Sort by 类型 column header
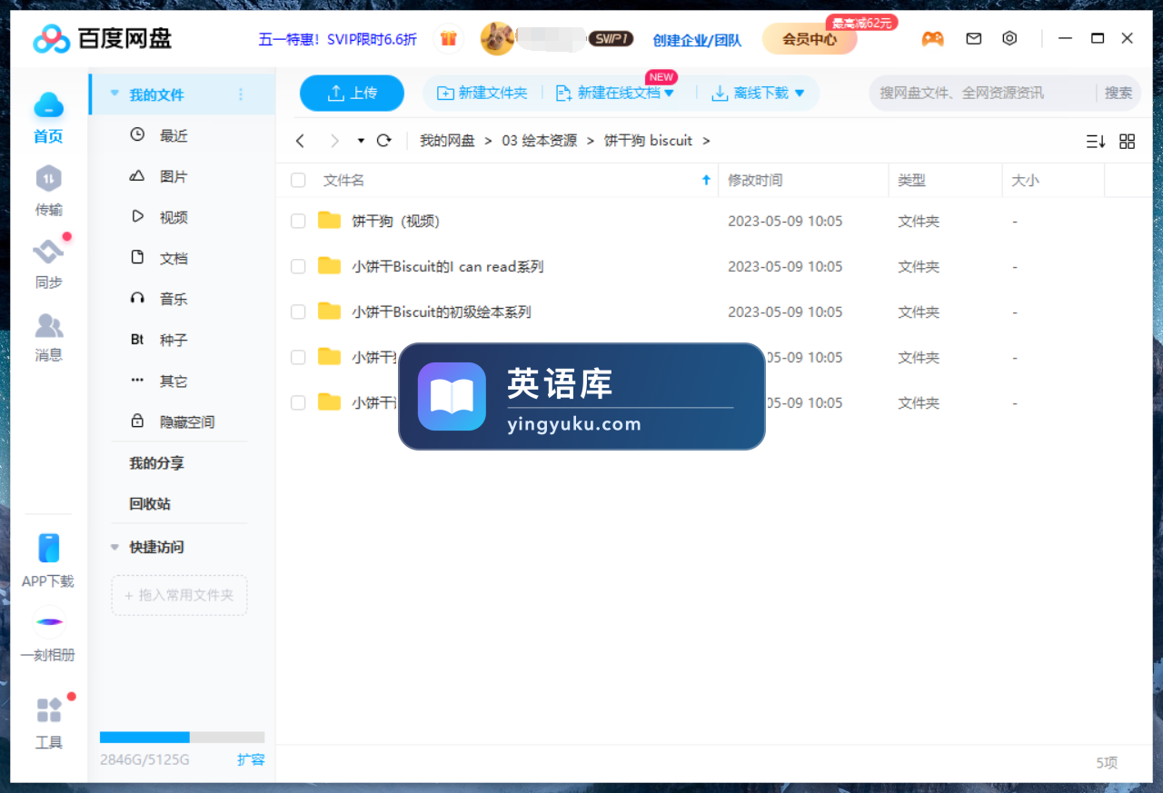 point(911,180)
